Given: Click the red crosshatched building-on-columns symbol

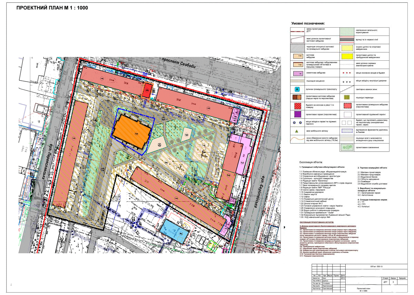Looking at the screenshot, I should (x=297, y=106).
